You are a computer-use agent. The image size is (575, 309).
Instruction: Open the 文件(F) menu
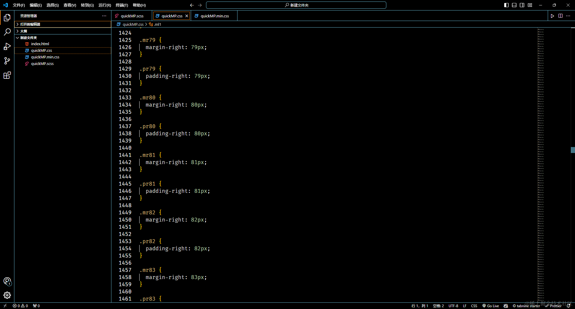pos(19,5)
